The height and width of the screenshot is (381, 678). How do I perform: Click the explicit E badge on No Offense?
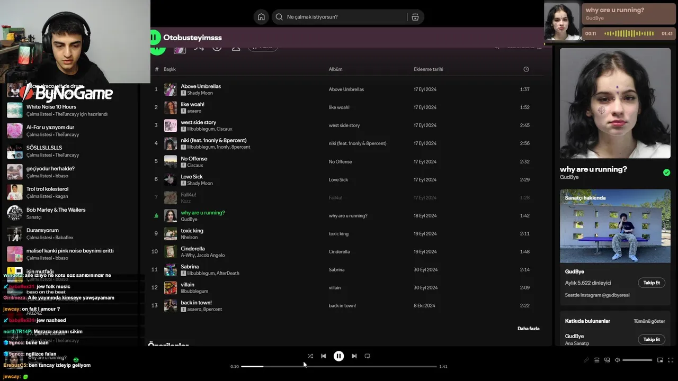(183, 165)
